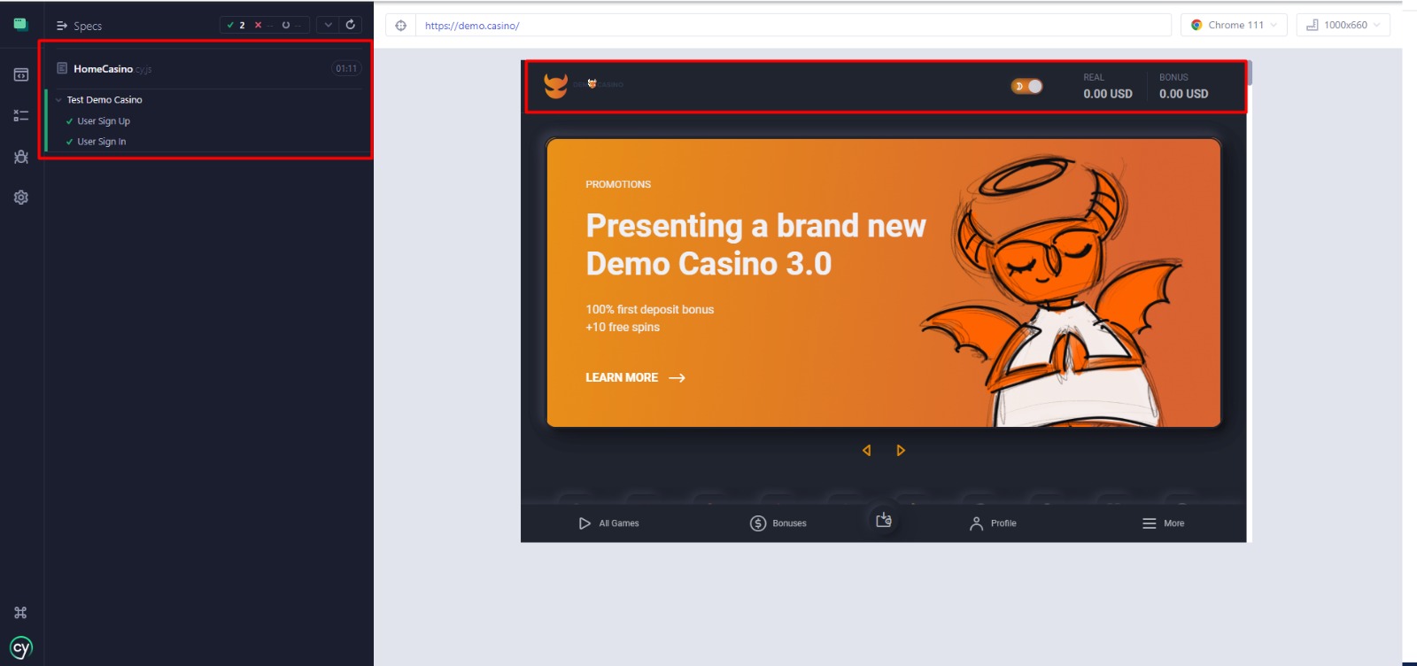This screenshot has width=1417, height=666.
Task: Click the PROMOTIONS label on banner
Action: tap(618, 184)
